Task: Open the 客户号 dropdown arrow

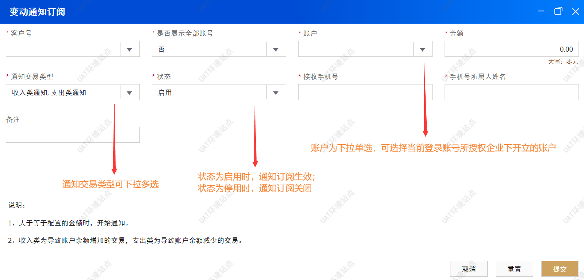Action: click(x=129, y=49)
